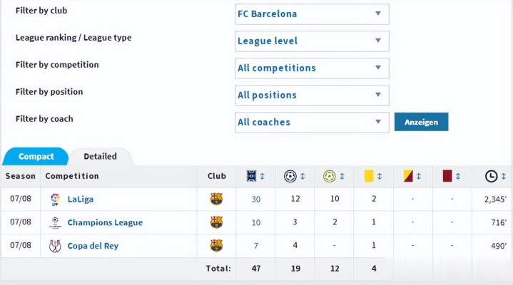Click the 30 LaLiga appearances link
Screen dimensions: 513x285
click(x=255, y=199)
